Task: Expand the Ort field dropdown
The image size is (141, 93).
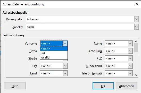Action: click(65, 66)
